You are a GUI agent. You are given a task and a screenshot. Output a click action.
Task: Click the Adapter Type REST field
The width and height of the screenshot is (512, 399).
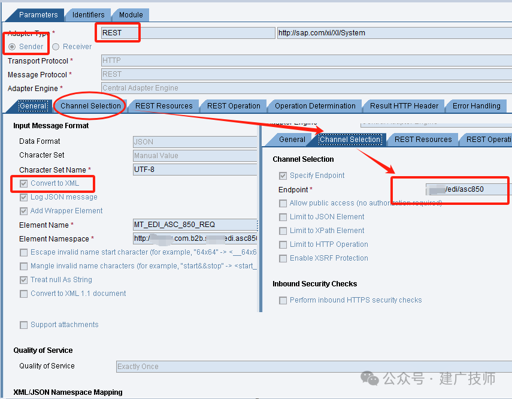188,33
